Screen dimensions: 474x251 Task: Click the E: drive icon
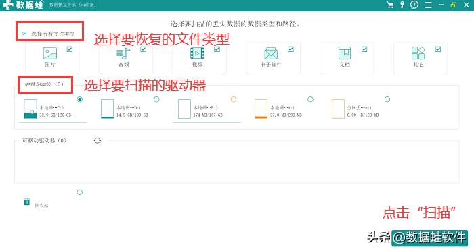click(x=184, y=109)
